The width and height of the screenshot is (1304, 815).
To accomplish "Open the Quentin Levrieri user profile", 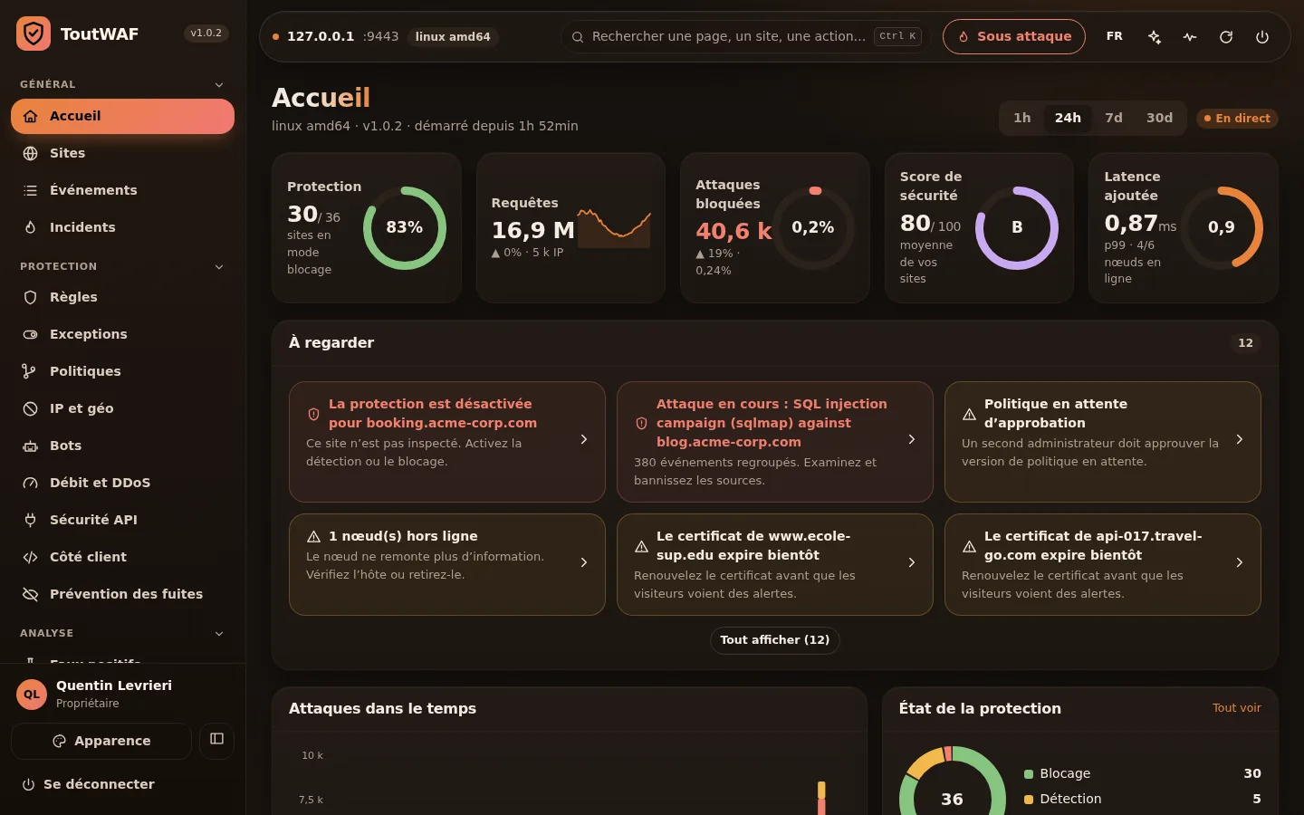I will [122, 694].
